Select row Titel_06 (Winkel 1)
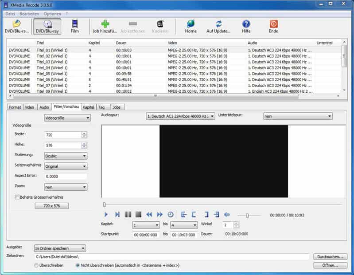 point(174,79)
